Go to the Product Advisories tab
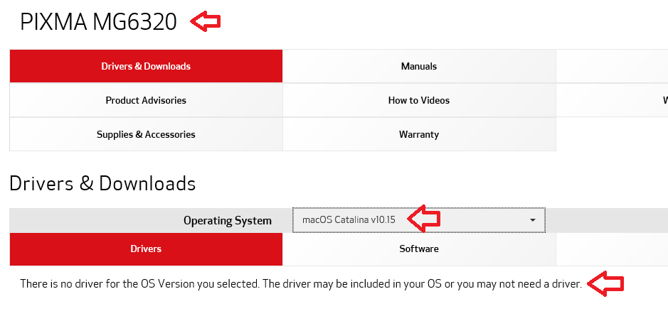 pyautogui.click(x=146, y=100)
